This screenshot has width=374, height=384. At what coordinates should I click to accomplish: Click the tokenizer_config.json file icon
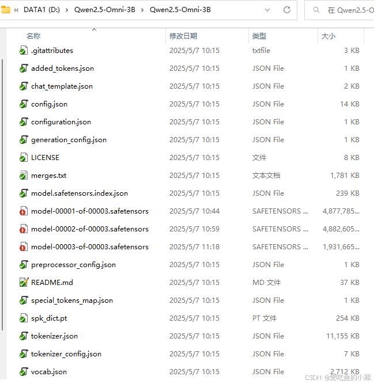coord(24,354)
